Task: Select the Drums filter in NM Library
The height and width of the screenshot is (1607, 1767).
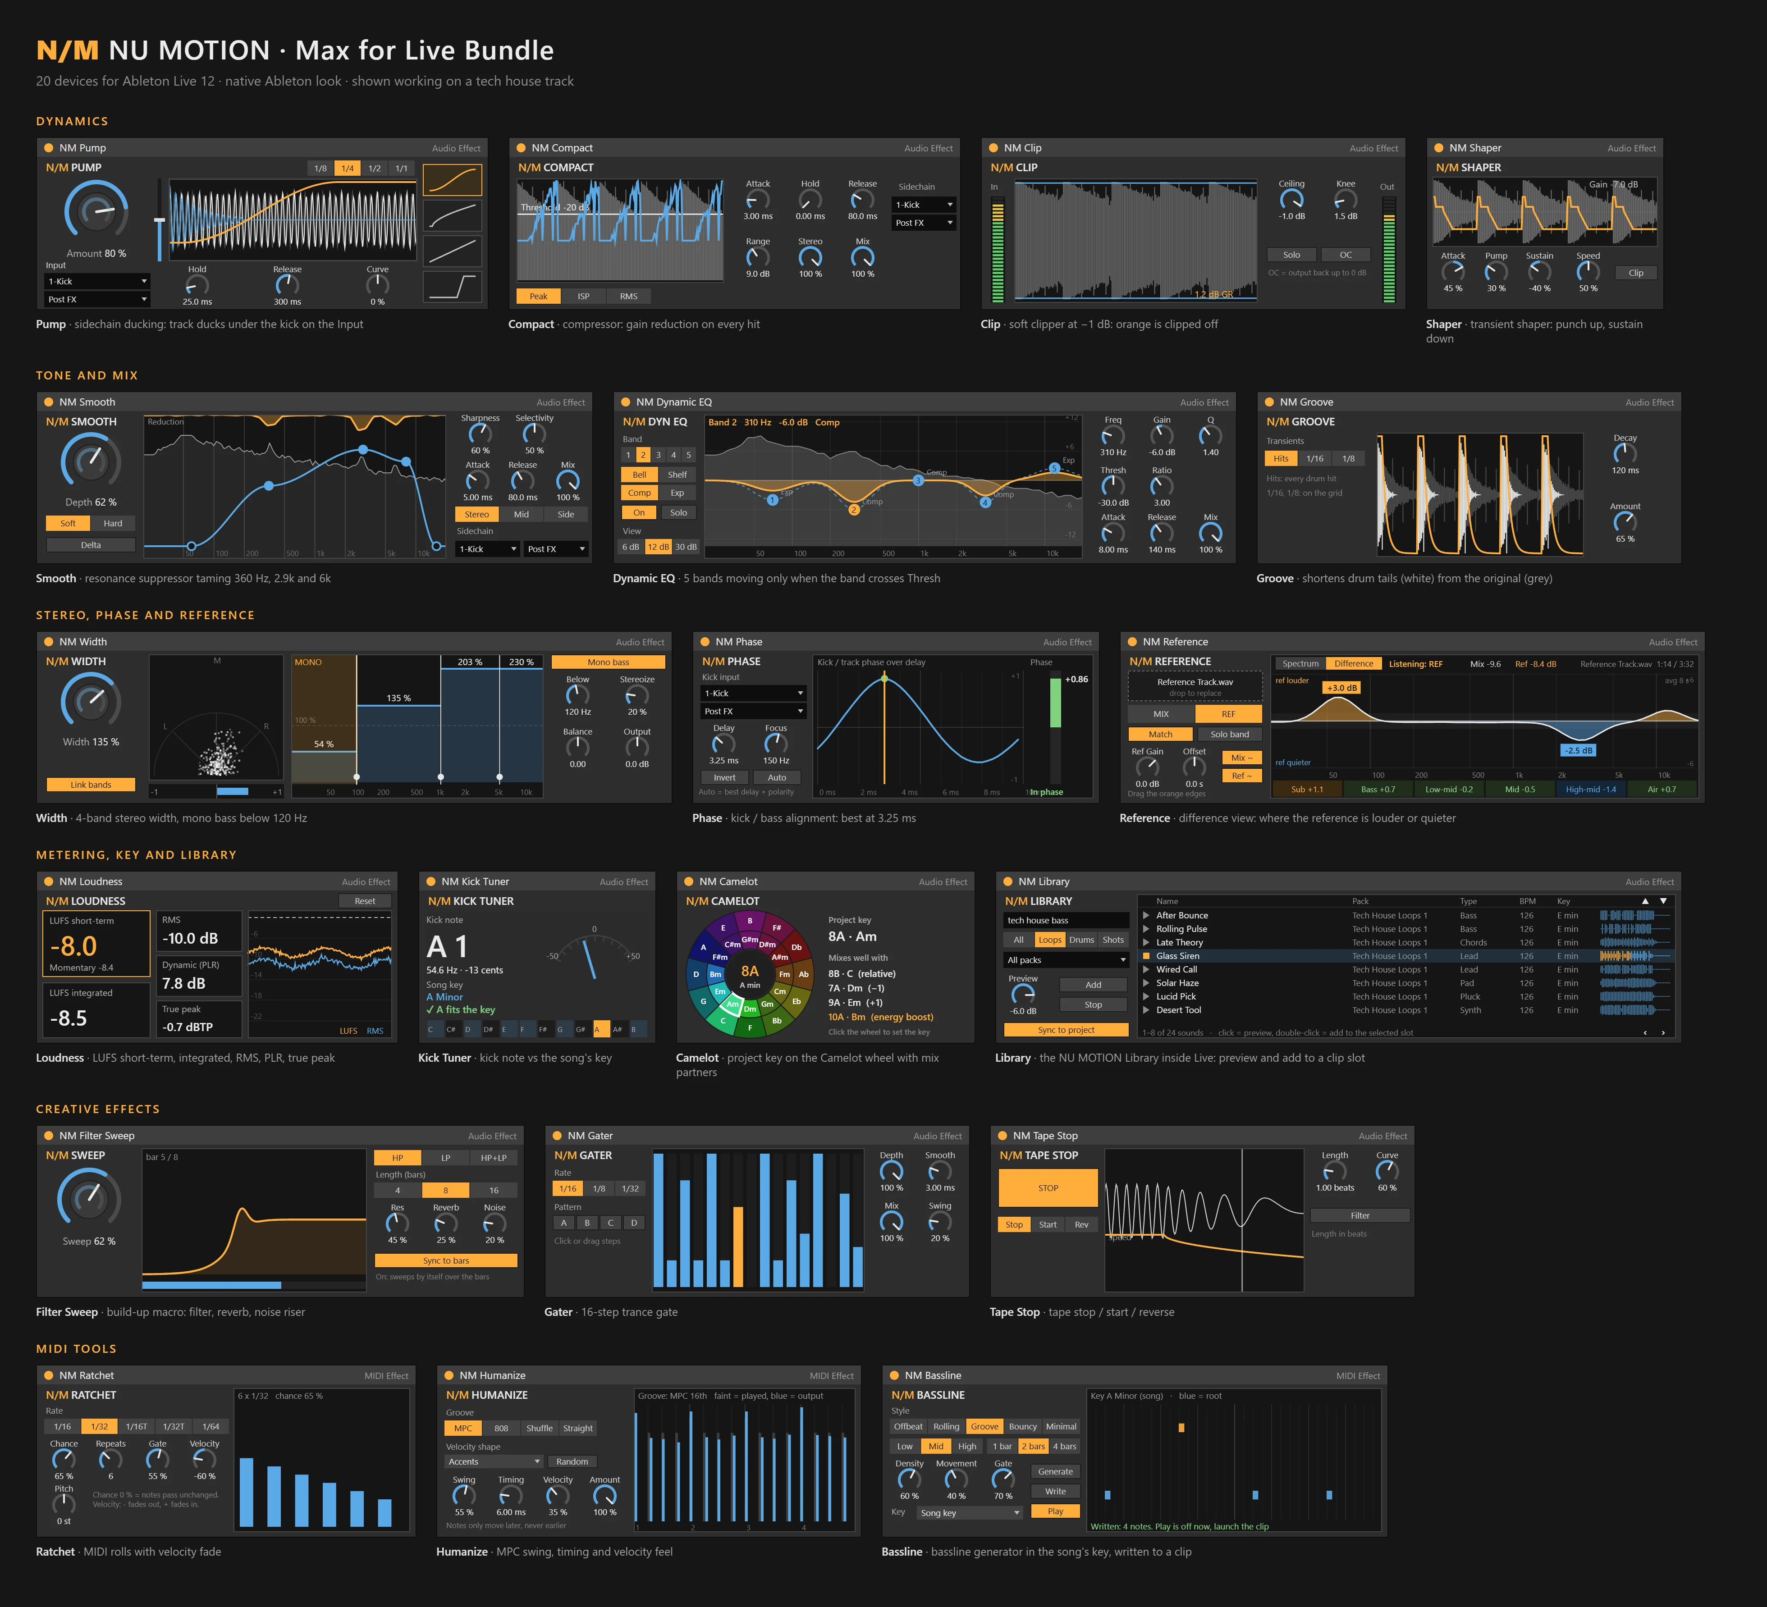Action: coord(1081,940)
